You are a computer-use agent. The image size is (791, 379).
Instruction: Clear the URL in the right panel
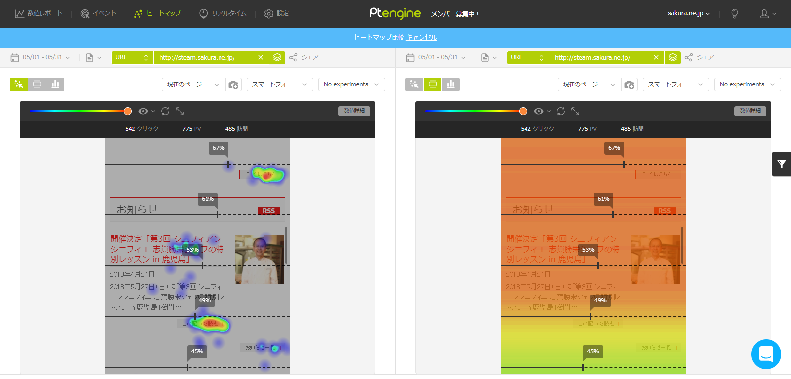click(656, 58)
